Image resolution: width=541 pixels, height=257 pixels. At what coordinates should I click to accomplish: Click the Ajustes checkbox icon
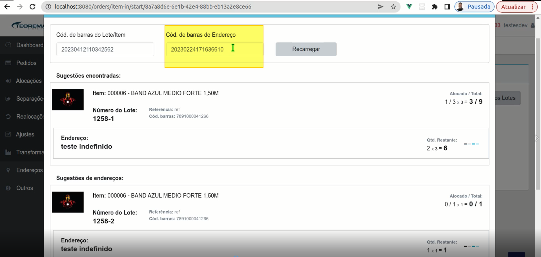pos(8,134)
